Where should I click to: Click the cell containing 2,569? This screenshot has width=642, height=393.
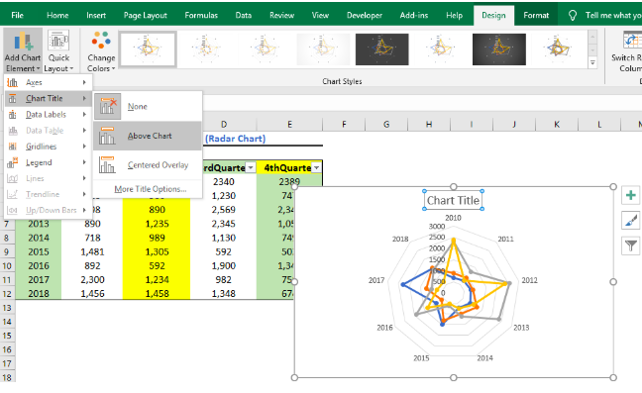coord(224,210)
